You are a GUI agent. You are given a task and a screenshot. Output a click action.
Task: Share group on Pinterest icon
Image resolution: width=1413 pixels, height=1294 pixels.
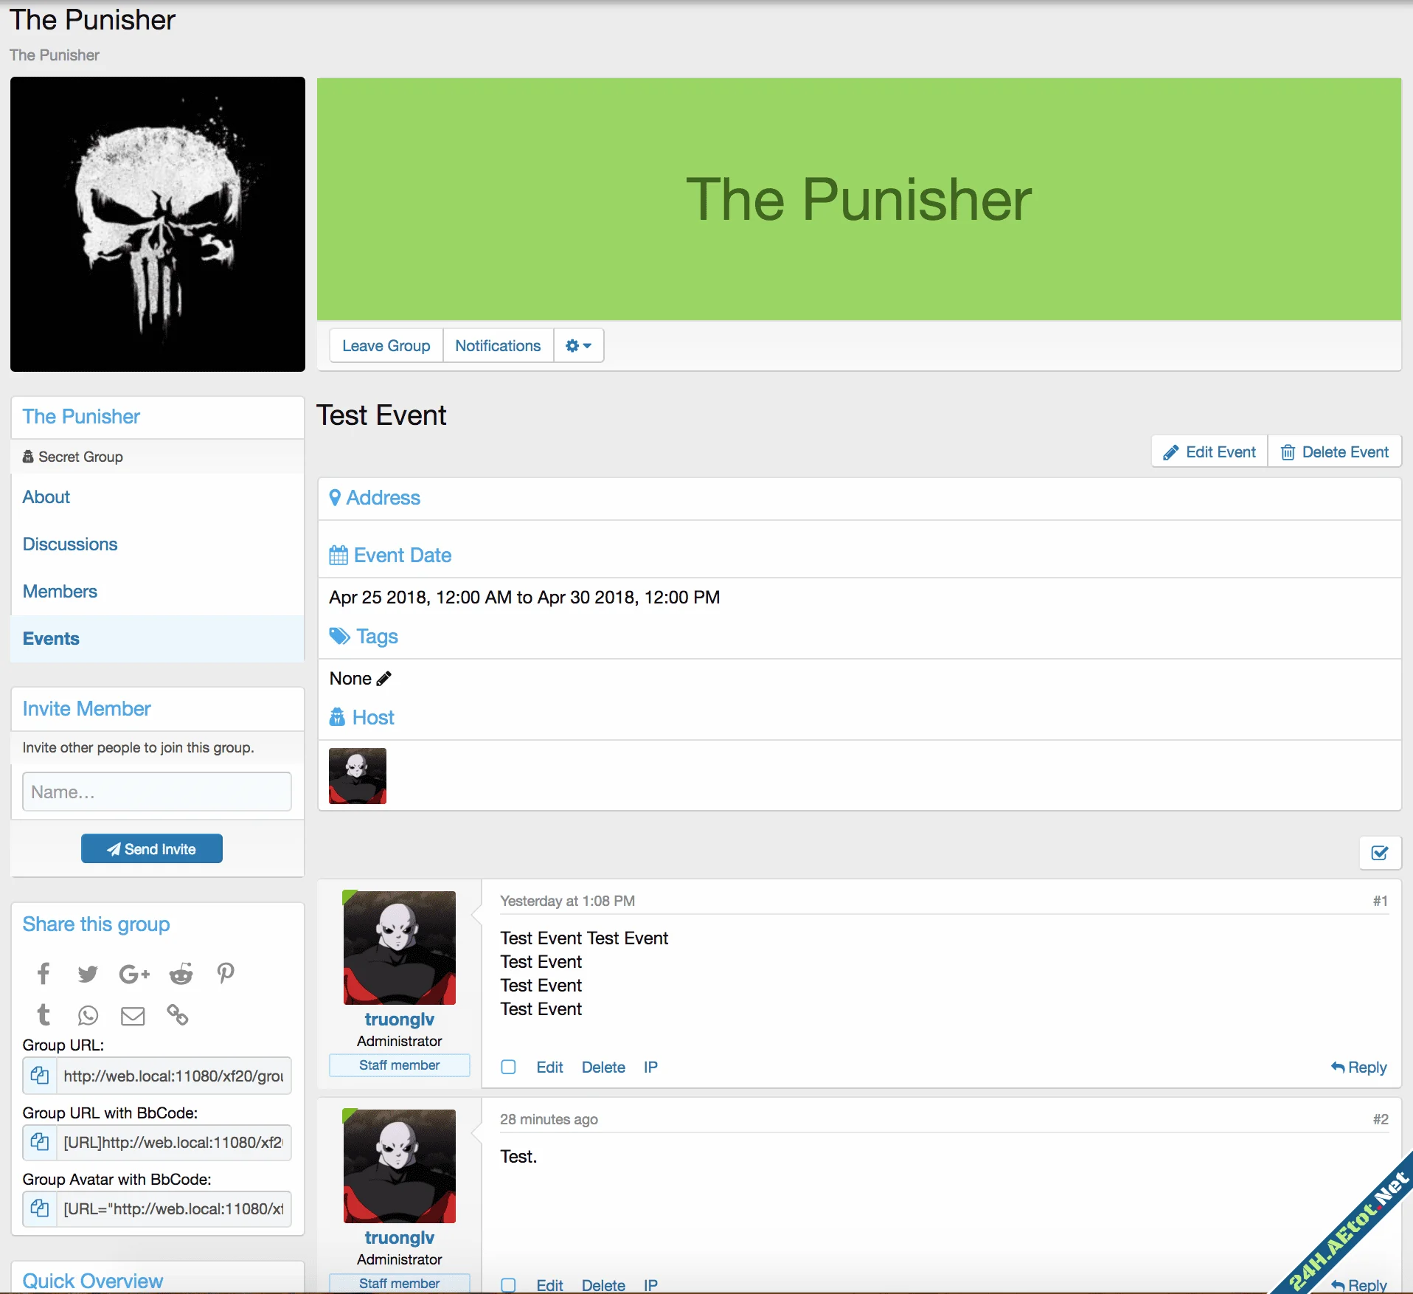tap(226, 974)
